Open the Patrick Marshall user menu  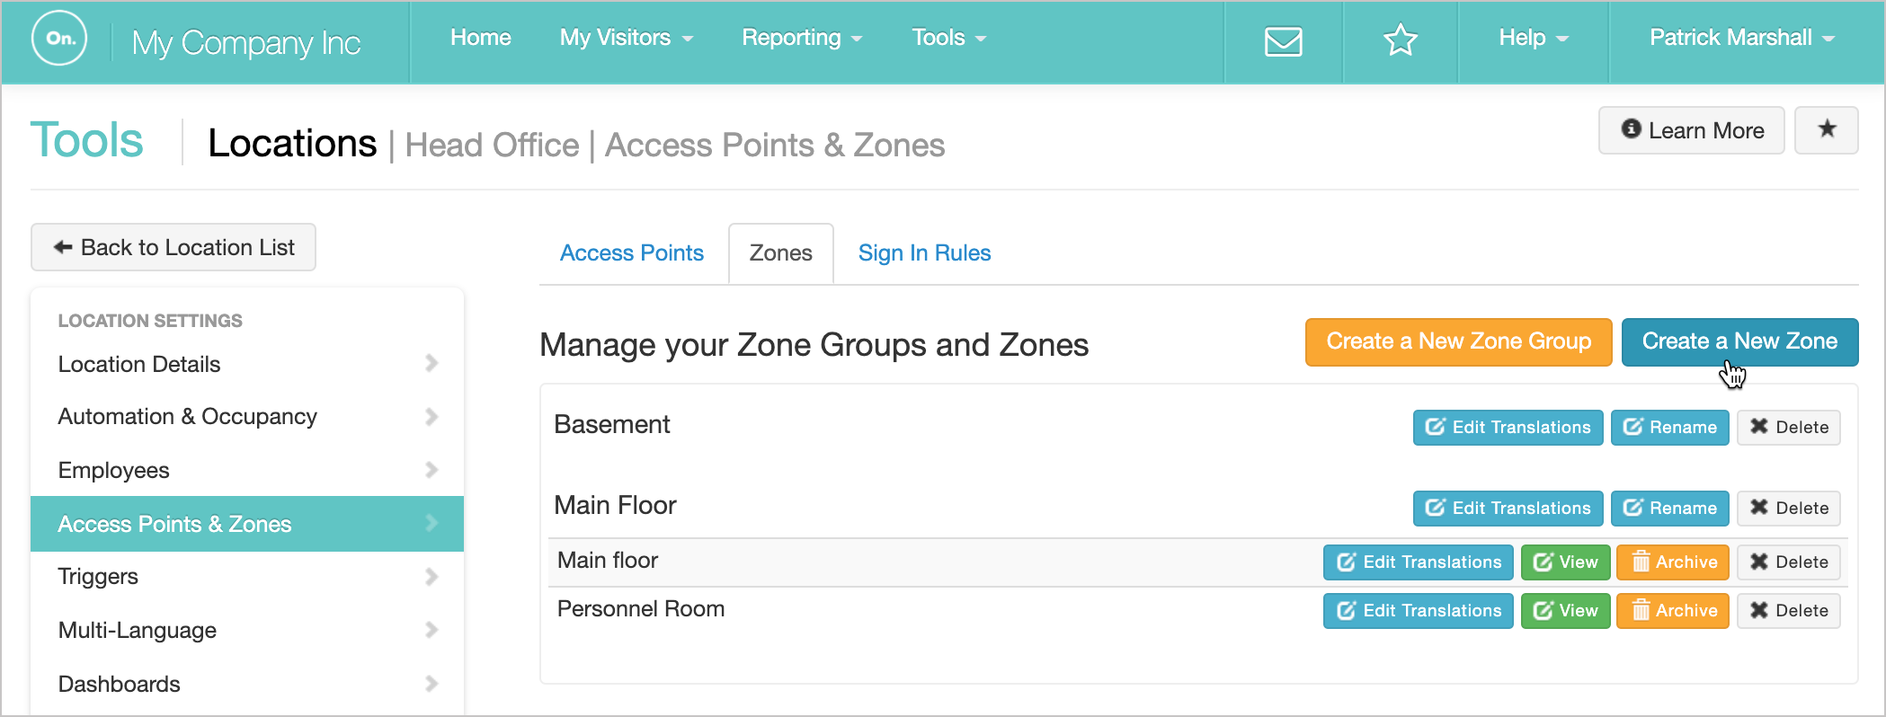coord(1741,38)
